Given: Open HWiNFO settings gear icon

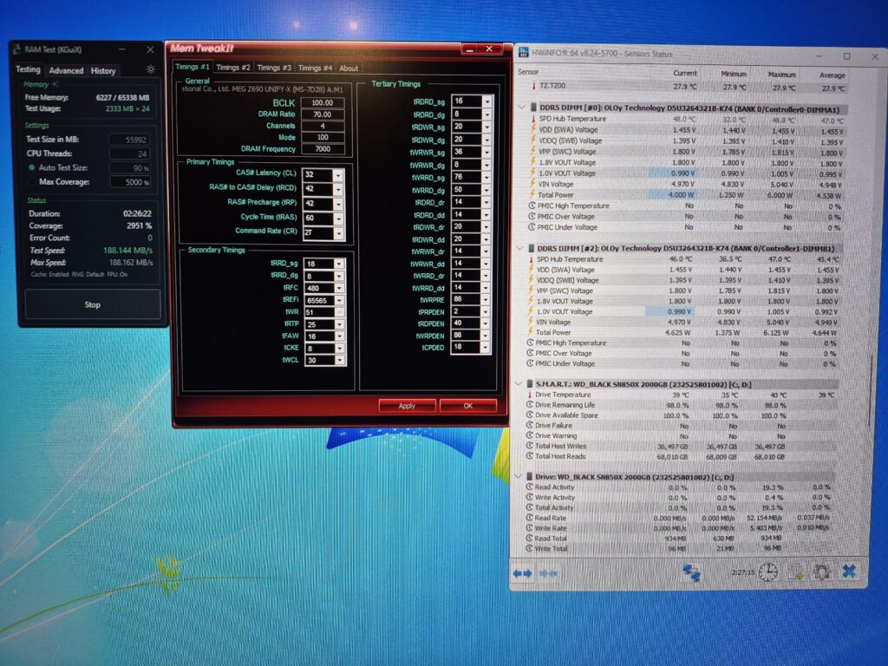Looking at the screenshot, I should tap(822, 571).
